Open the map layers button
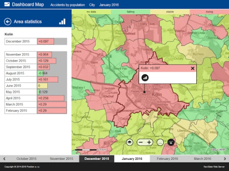This screenshot has width=229, height=171. pyautogui.click(x=130, y=142)
